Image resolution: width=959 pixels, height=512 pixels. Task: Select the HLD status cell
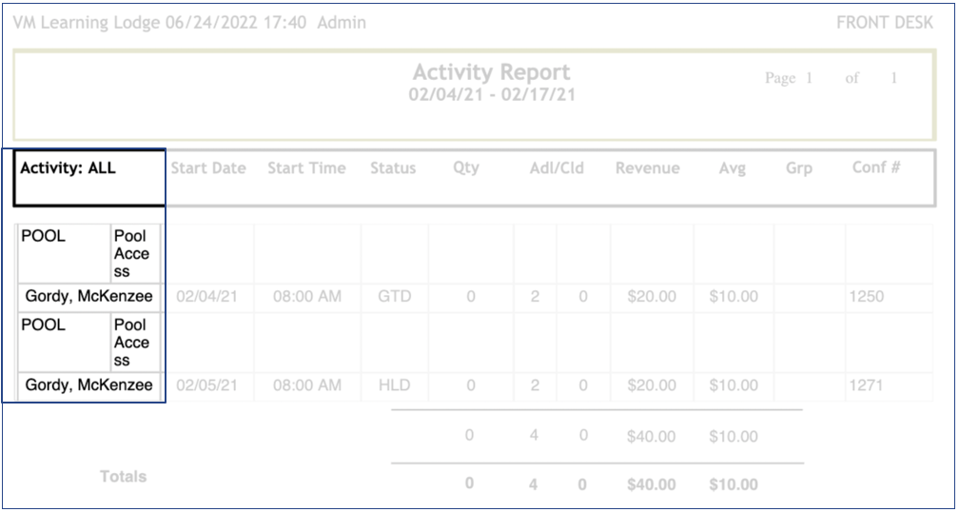394,385
